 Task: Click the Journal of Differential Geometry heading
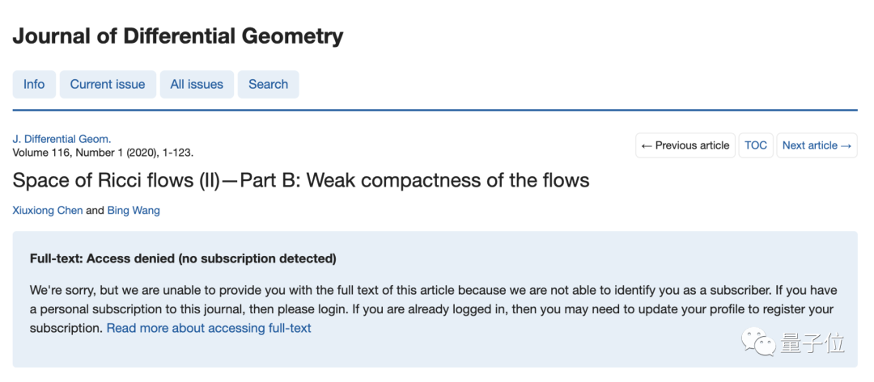pos(178,36)
